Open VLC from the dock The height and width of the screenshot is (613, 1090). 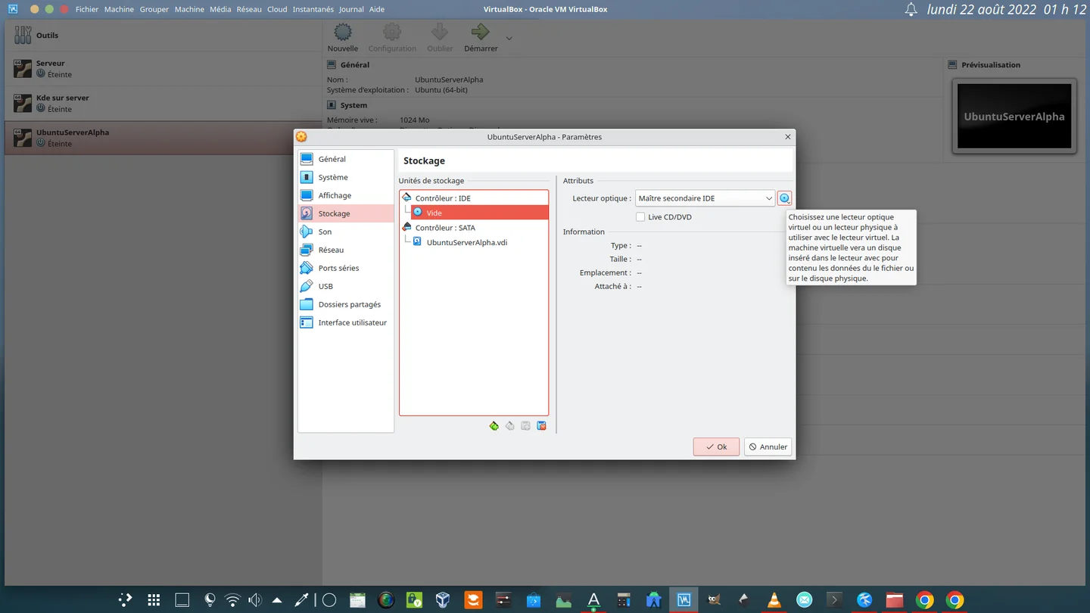coord(774,600)
